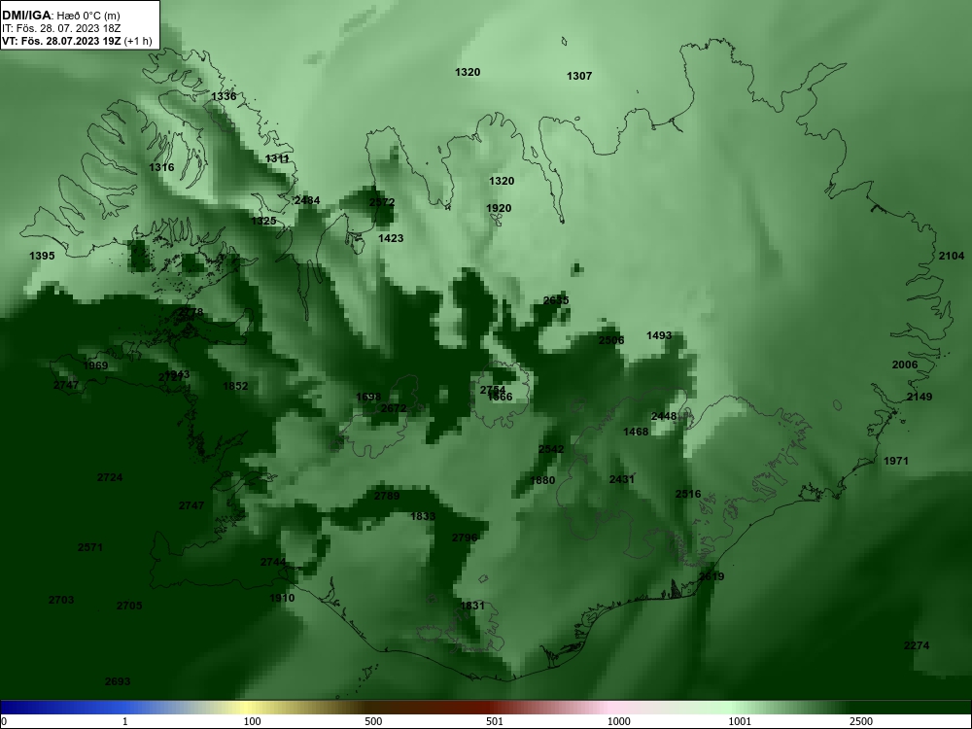Click the 2724 map value
The height and width of the screenshot is (729, 972).
click(110, 477)
